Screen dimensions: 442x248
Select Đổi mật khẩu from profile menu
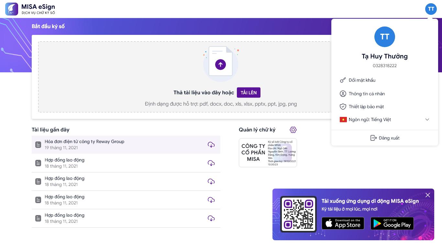[x=362, y=80]
